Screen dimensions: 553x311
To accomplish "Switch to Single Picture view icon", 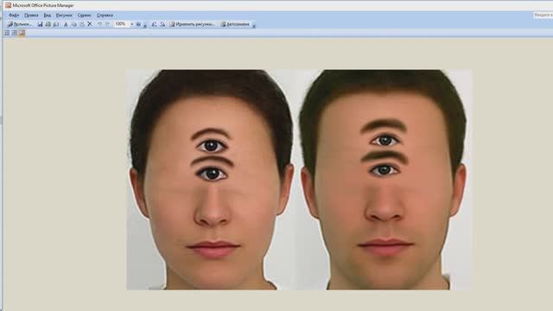I will click(22, 33).
